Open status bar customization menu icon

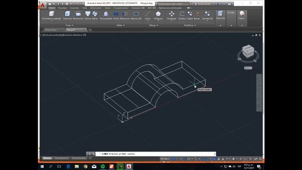point(260,159)
